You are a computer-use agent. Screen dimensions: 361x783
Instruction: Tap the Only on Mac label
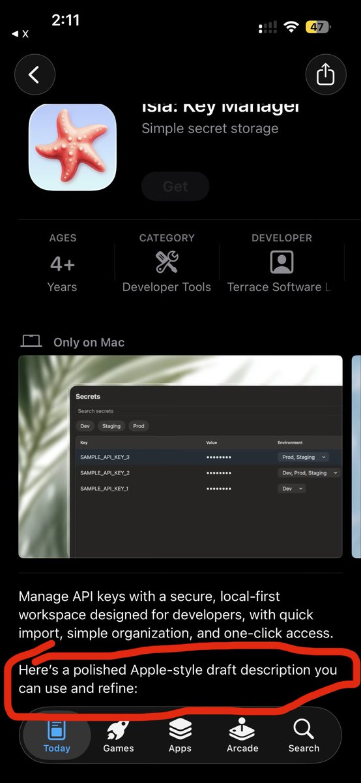[x=89, y=343]
